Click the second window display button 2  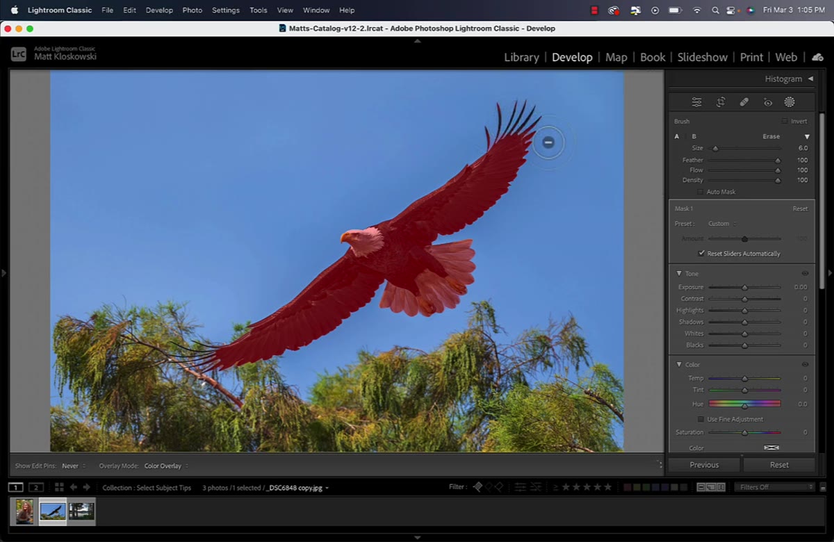click(36, 487)
